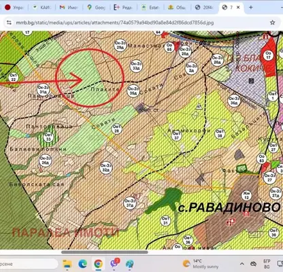
Task: Click the Ок-Зз 31д zone marker
Action: pyautogui.click(x=43, y=89)
